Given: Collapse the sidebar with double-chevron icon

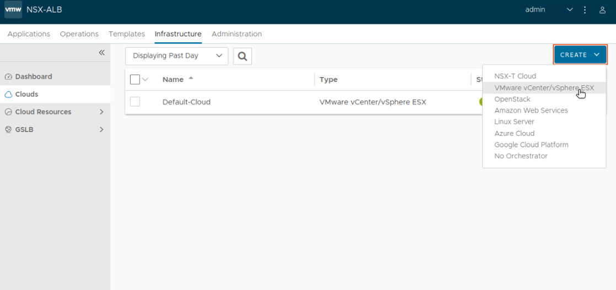Looking at the screenshot, I should click(101, 53).
